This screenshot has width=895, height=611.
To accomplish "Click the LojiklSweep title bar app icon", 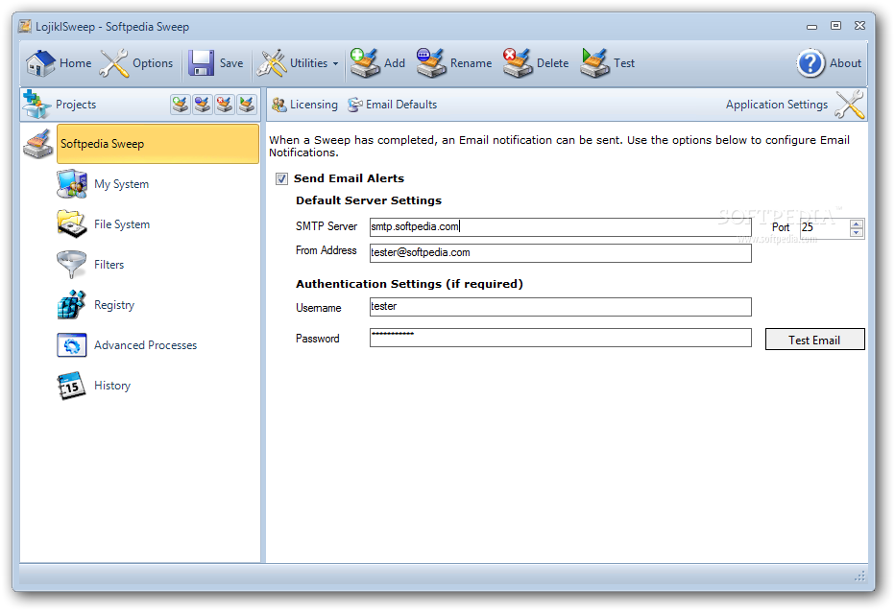I will pos(25,26).
